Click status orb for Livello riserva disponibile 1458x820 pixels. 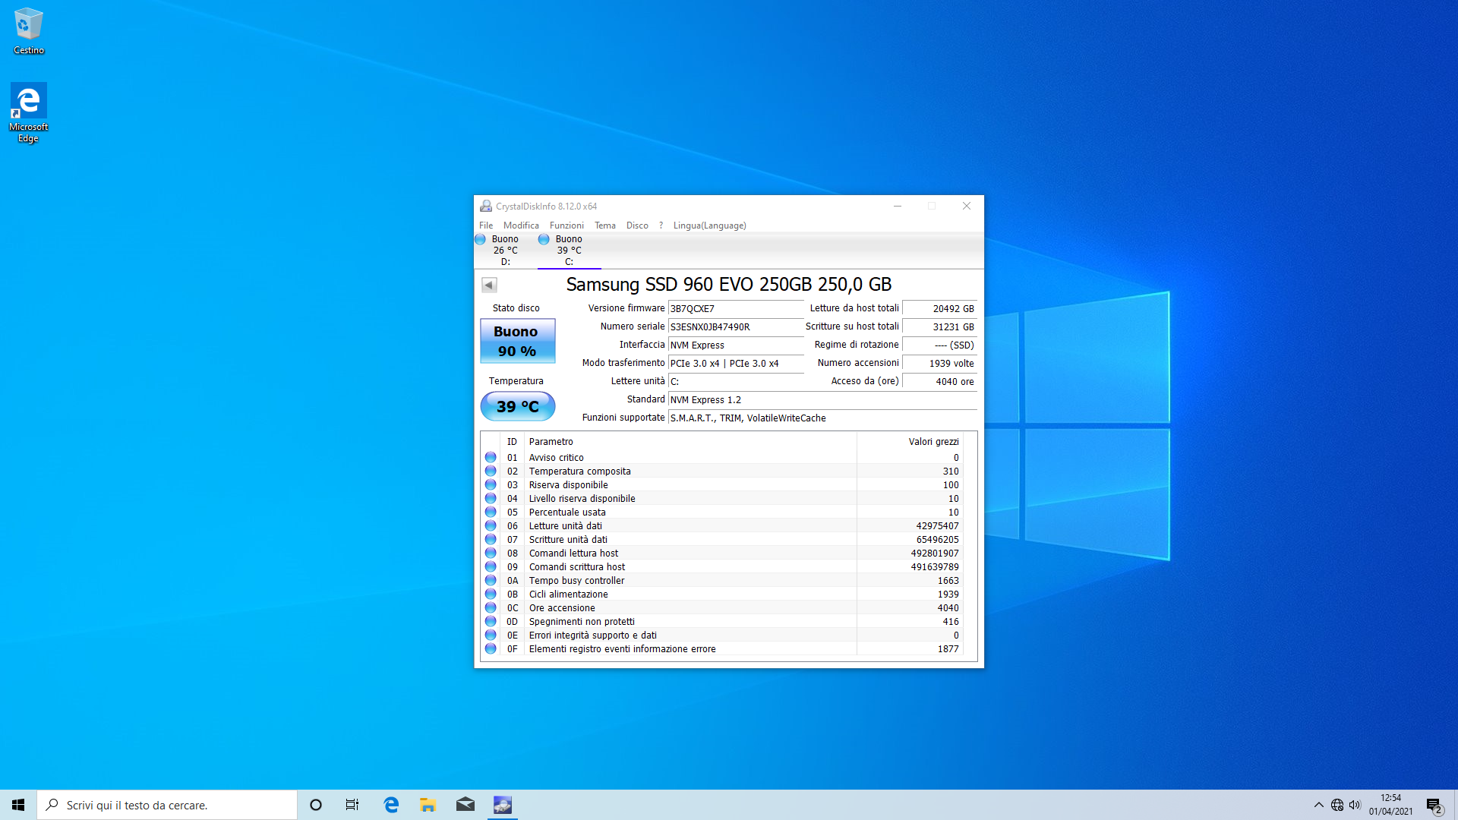point(491,499)
